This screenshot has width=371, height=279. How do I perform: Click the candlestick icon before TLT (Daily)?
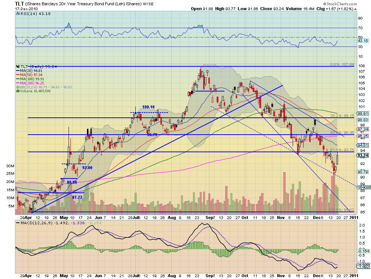click(x=18, y=66)
